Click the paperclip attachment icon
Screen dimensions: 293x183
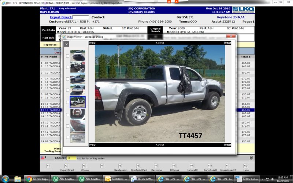pyautogui.click(x=251, y=158)
